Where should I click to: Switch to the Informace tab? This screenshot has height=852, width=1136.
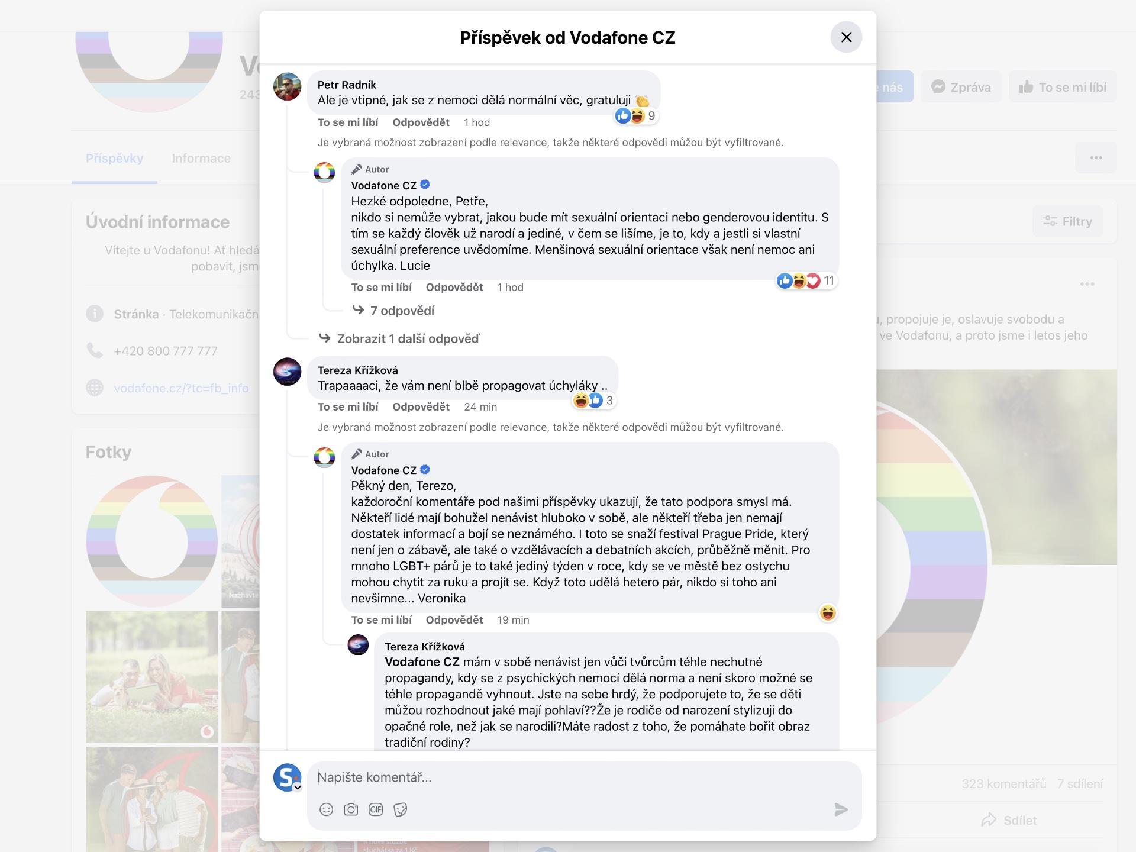pyautogui.click(x=201, y=159)
